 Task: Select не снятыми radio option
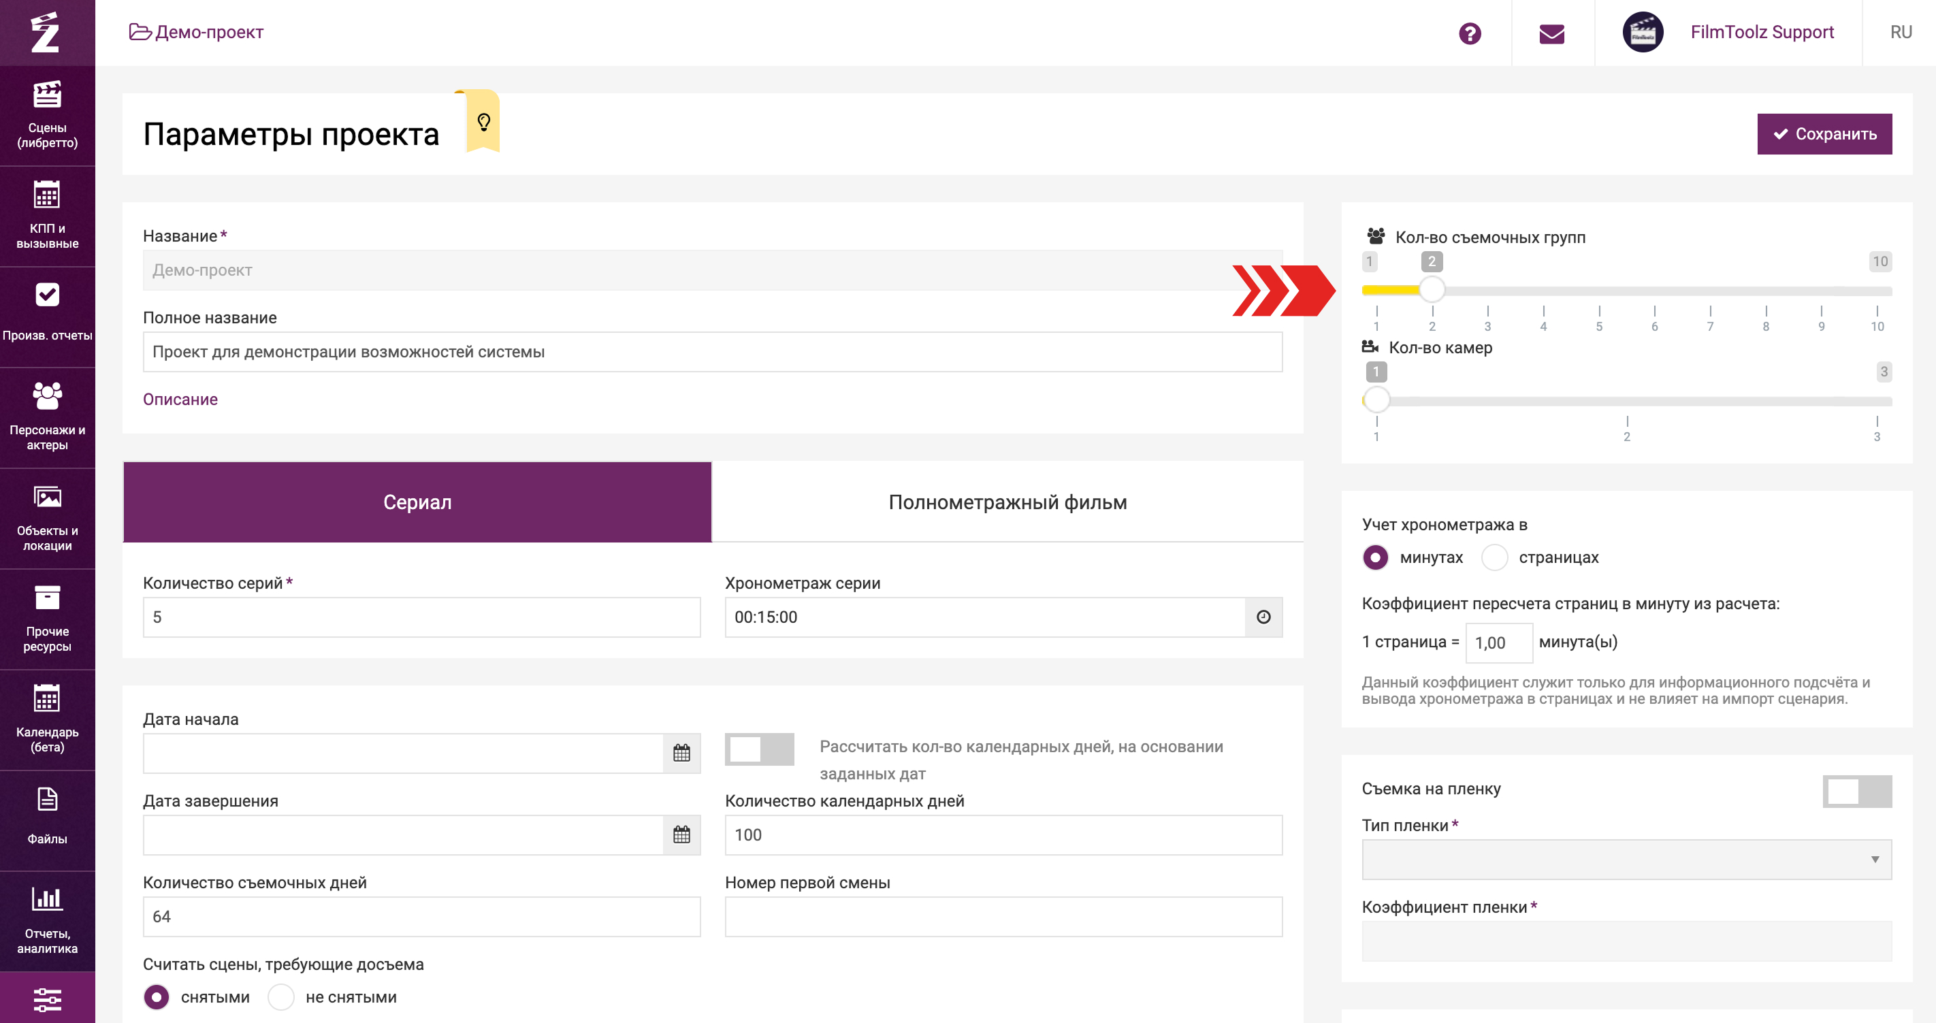click(281, 997)
